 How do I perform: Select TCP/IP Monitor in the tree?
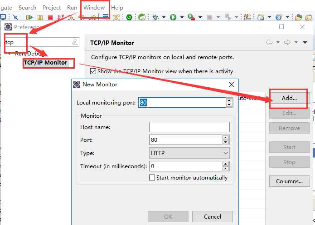click(45, 63)
